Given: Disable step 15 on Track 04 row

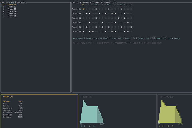Looking at the screenshot, I should tap(128, 22).
